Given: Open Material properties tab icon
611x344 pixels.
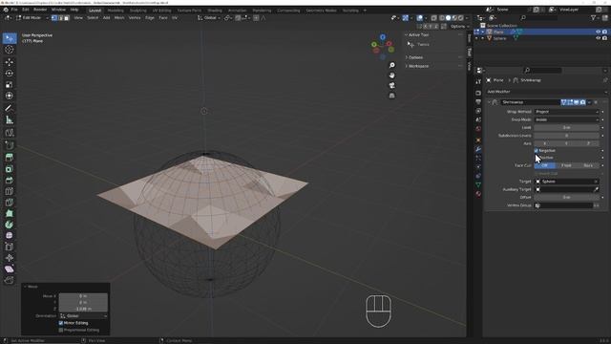Looking at the screenshot, I should [x=478, y=194].
